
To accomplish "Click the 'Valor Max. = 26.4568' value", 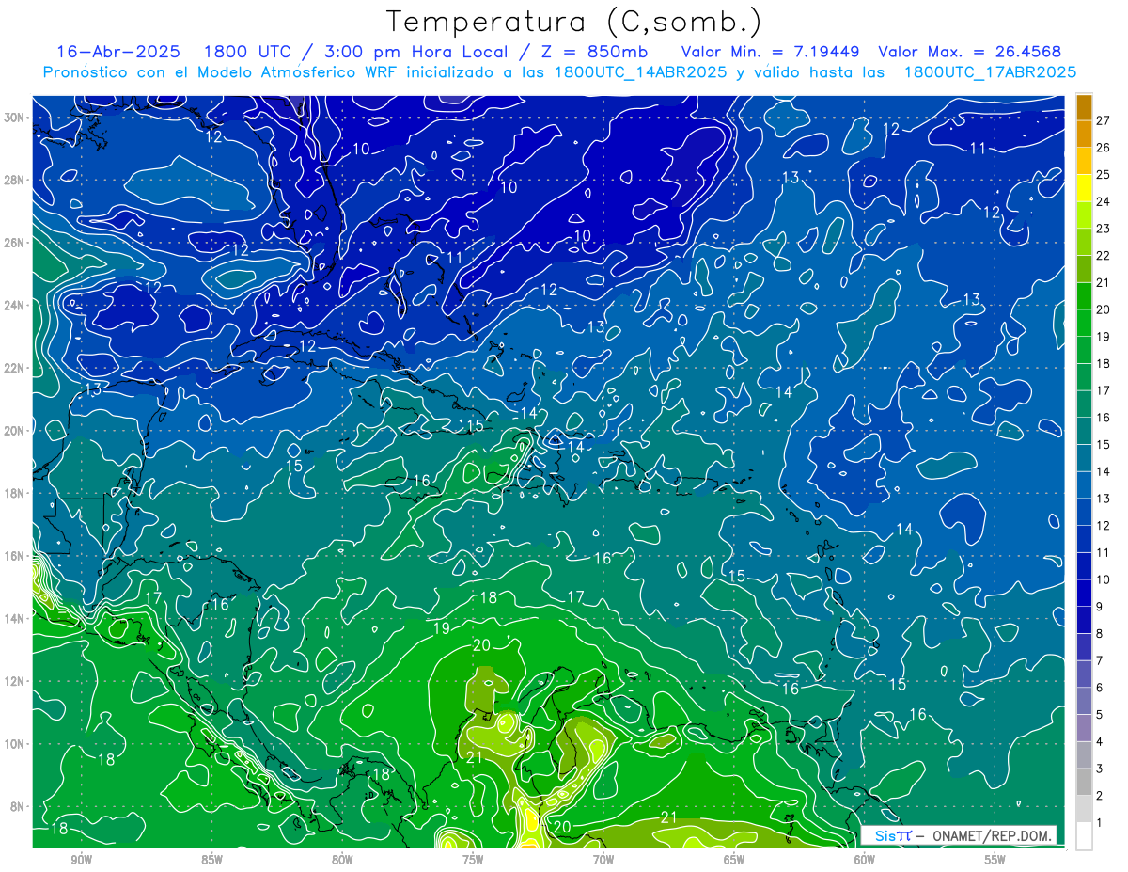I will coord(972,52).
